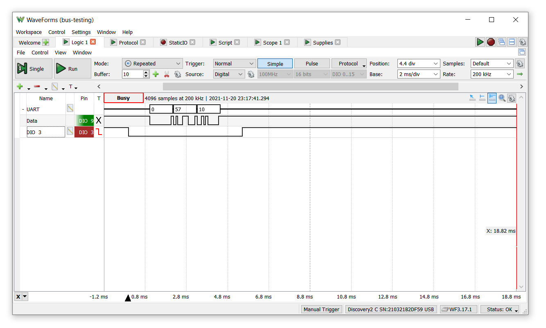This screenshot has width=546, height=328.
Task: Select the Simple trigger toggle
Action: point(275,64)
